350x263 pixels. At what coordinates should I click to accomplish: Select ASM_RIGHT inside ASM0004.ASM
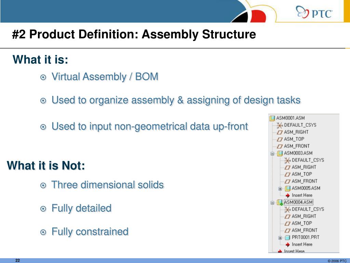click(x=304, y=216)
